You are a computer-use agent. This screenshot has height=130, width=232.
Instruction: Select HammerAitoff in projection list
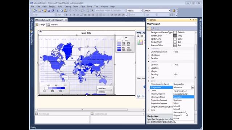pos(183,112)
